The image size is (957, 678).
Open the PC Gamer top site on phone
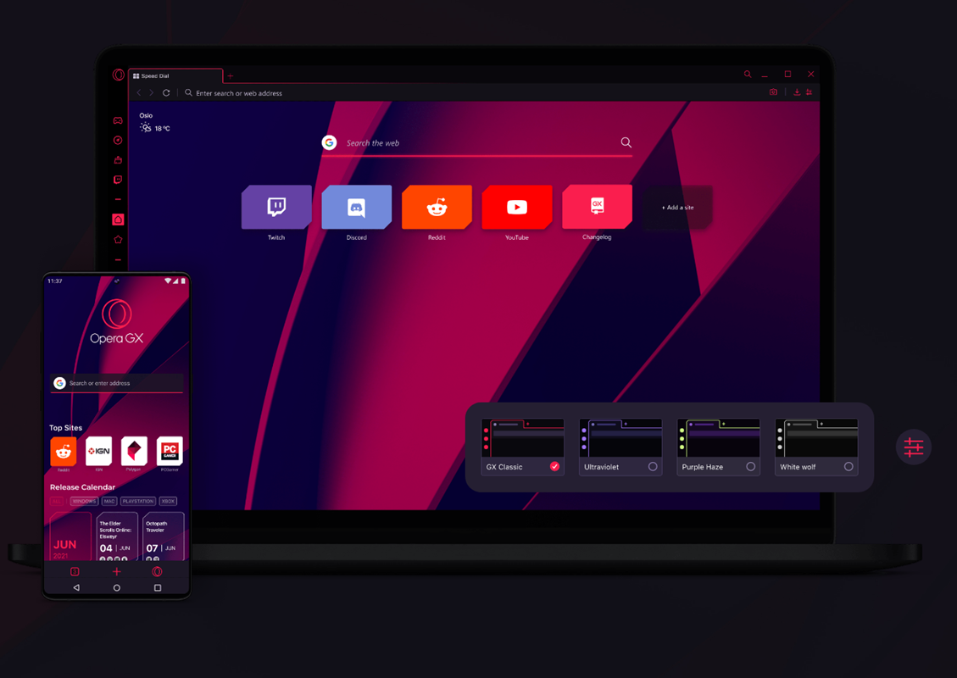[170, 451]
